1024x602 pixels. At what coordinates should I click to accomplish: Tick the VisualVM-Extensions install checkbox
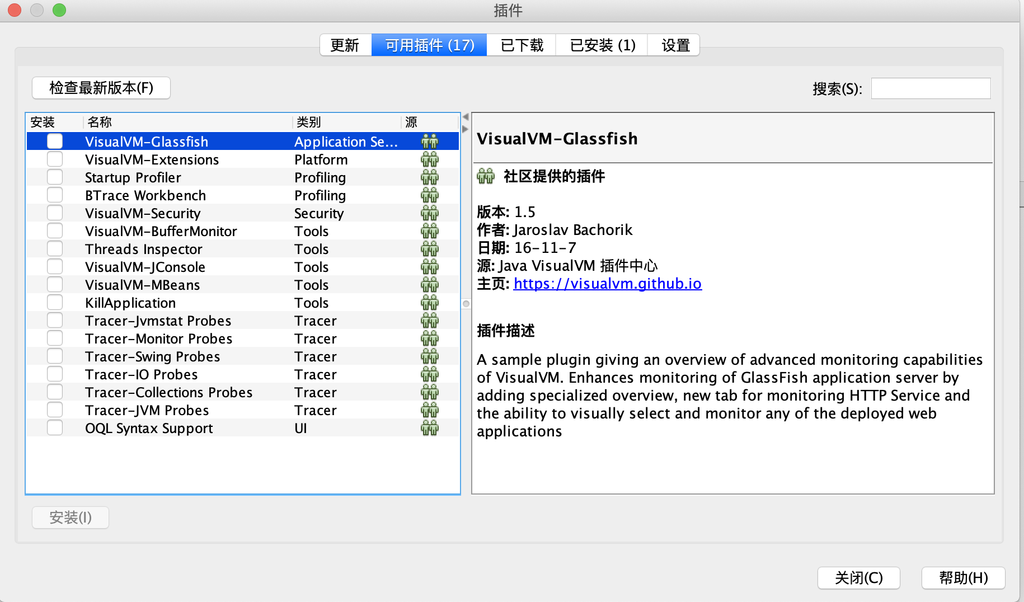55,159
